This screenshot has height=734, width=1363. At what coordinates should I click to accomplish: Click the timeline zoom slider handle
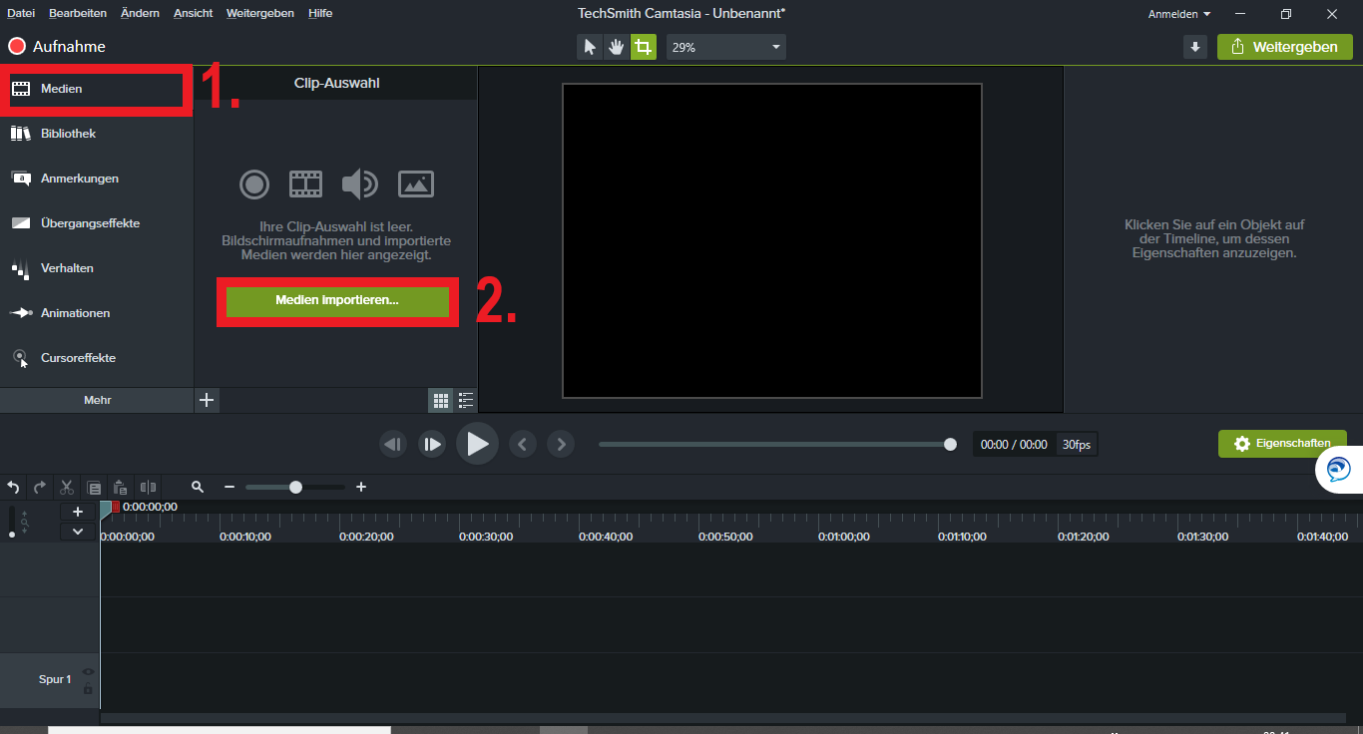tap(295, 487)
